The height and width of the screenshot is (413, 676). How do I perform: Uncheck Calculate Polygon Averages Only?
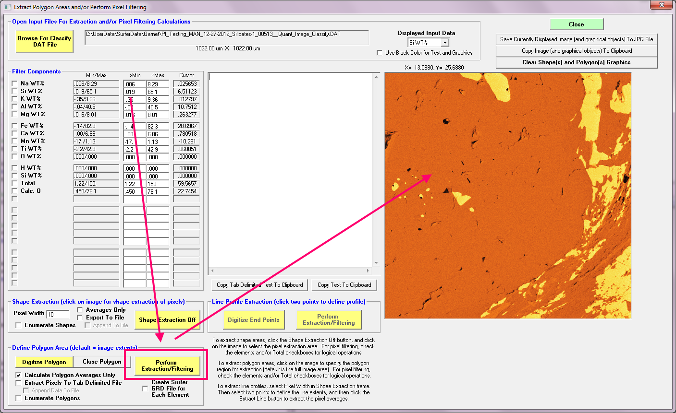[x=18, y=375]
